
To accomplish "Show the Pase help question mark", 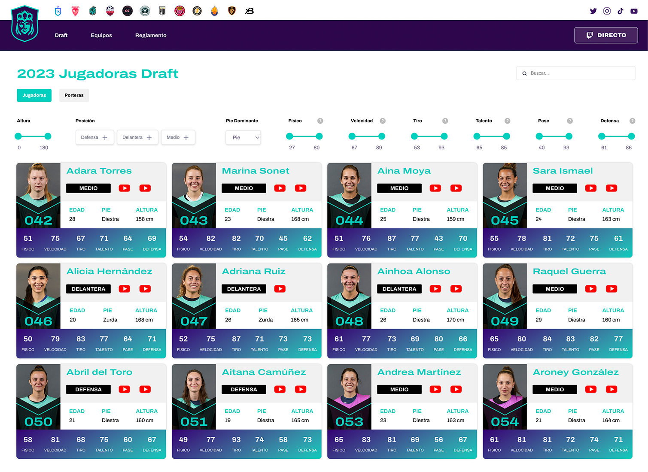I will [x=570, y=121].
